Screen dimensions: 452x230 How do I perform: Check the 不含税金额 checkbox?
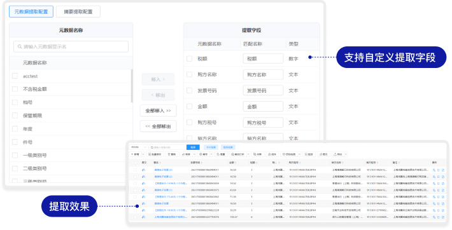tap(15, 89)
